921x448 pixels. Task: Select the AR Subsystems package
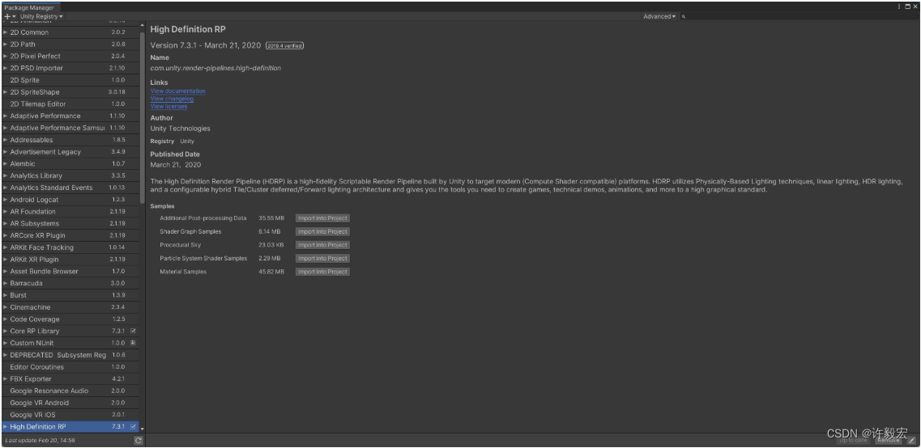70,223
